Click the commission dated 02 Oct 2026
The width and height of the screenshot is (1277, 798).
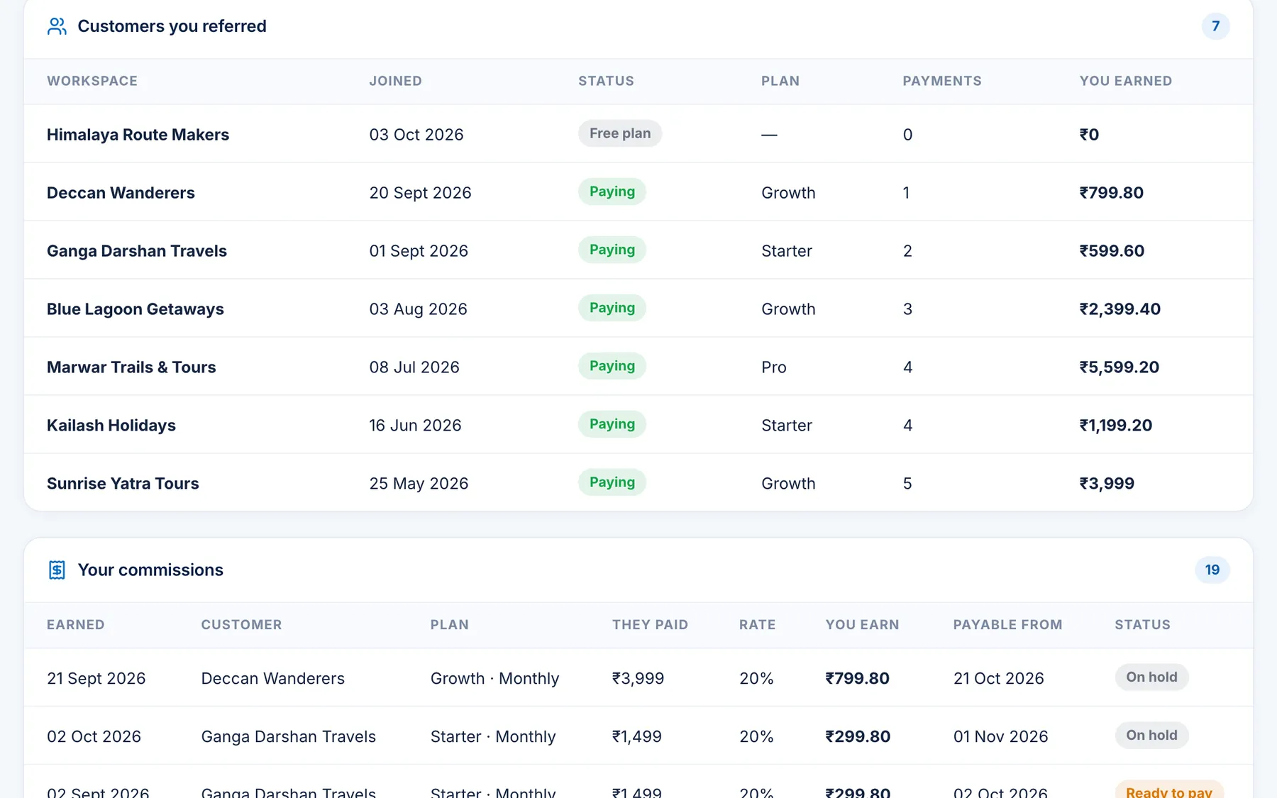94,737
